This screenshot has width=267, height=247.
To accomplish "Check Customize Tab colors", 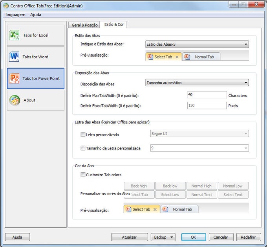I will pyautogui.click(x=83, y=175).
